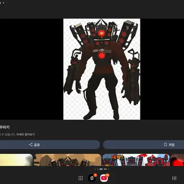
Task: Tap the recent apps navigation button
Action: point(174,178)
